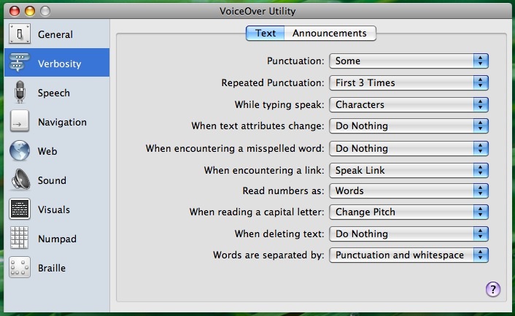Image resolution: width=515 pixels, height=316 pixels.
Task: Click the General switch icon in sidebar
Action: [20, 34]
